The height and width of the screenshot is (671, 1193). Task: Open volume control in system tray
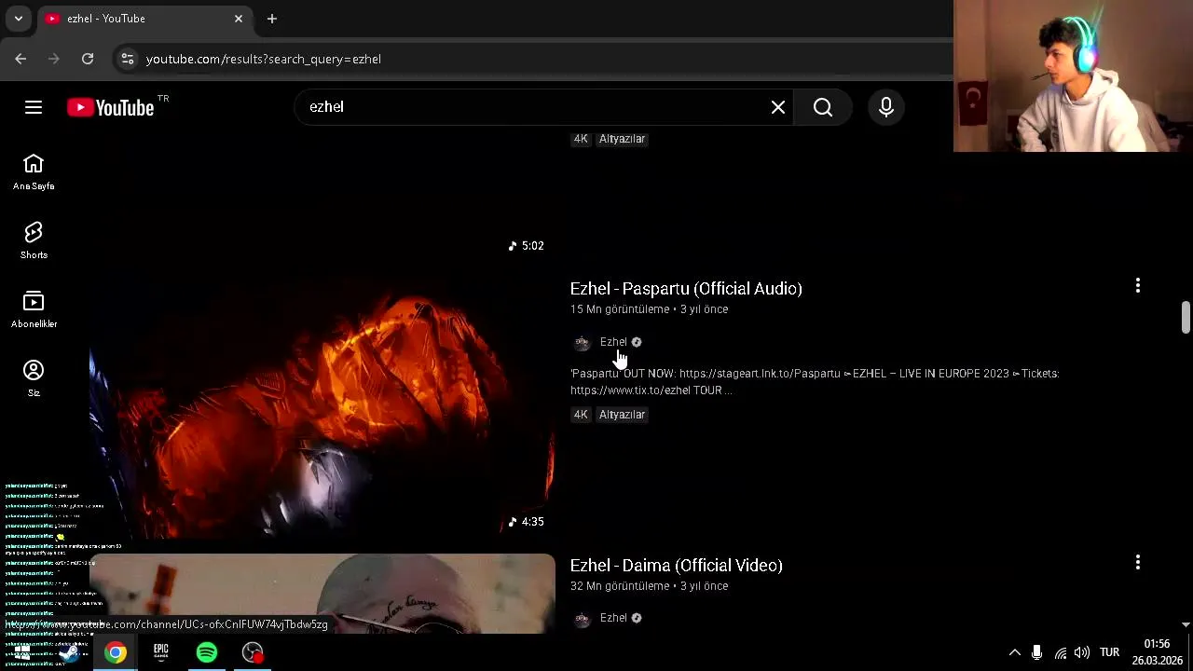[1082, 652]
